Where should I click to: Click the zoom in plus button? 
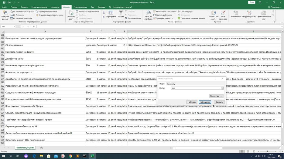pos(276,151)
